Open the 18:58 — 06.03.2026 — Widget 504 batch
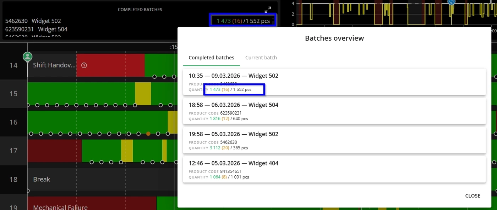497x210 pixels. click(x=334, y=111)
